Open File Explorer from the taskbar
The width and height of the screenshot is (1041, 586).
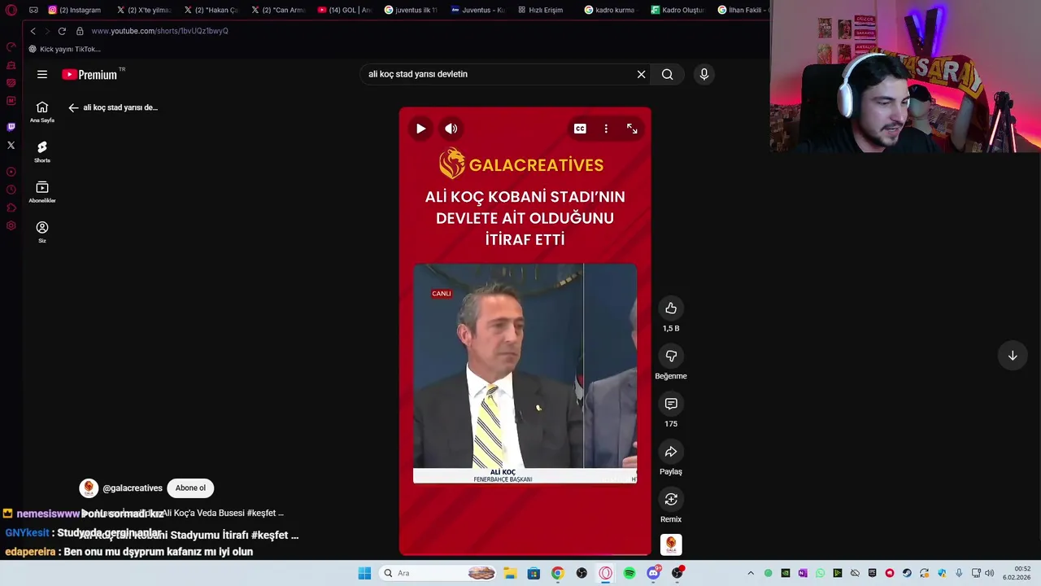(510, 573)
